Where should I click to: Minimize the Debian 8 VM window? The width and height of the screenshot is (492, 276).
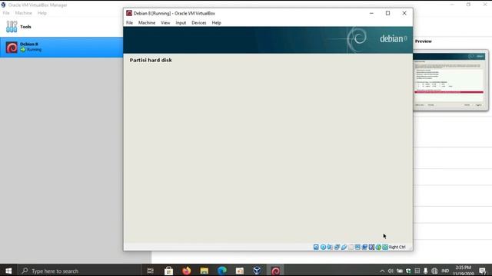pos(371,13)
